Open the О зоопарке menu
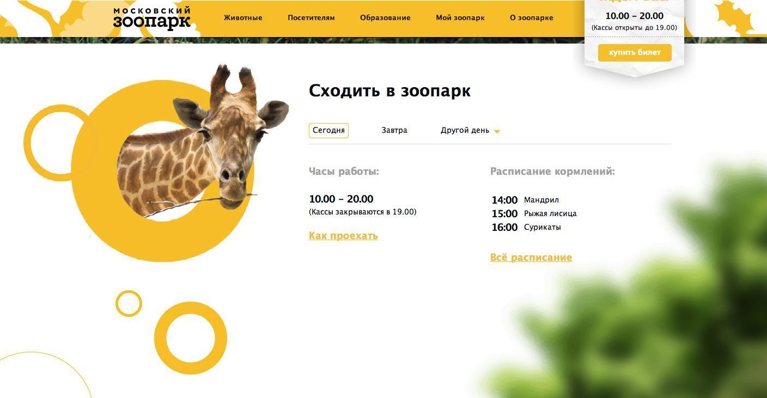767x398 pixels. (x=532, y=18)
